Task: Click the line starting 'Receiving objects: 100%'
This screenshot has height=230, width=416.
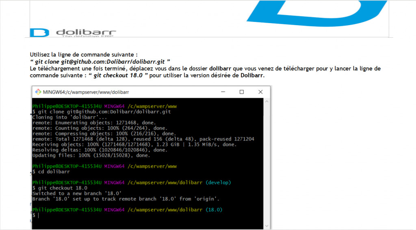Action: (x=134, y=144)
